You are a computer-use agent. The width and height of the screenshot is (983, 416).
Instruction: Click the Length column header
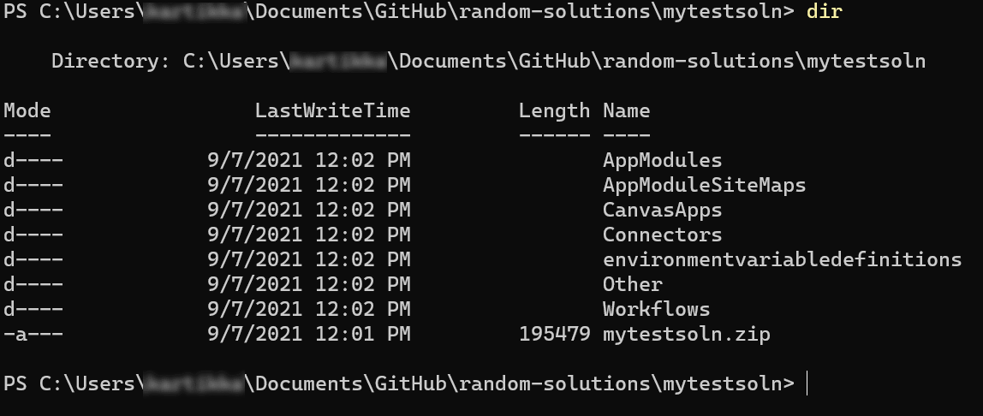(x=554, y=111)
